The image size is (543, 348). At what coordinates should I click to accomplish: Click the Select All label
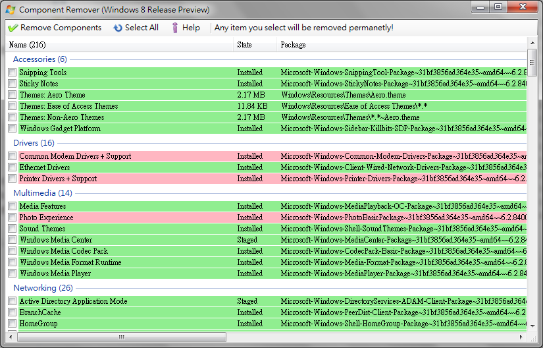[x=142, y=28]
